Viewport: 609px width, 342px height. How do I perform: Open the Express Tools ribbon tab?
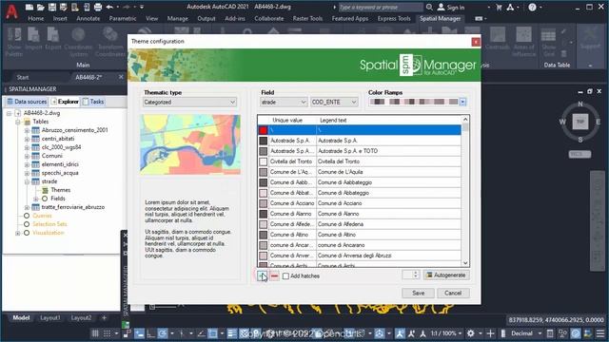pos(394,18)
